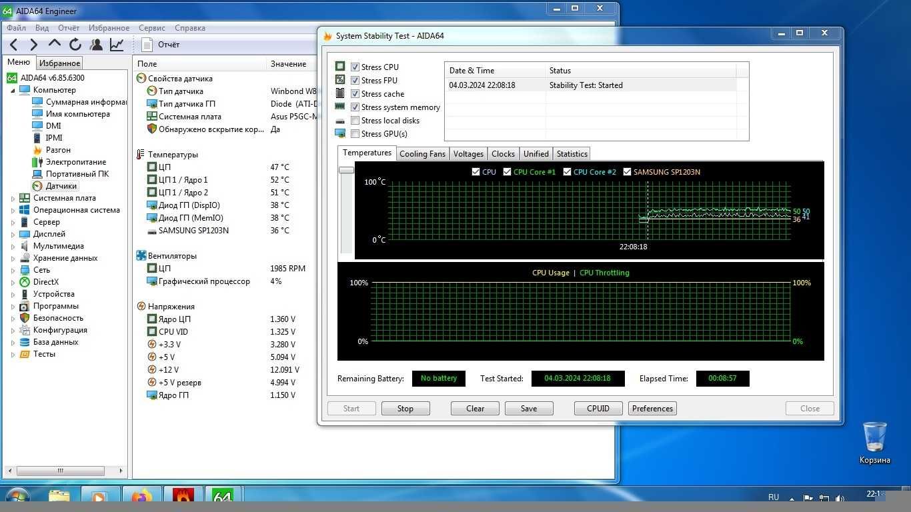Uncheck the CPU Core #1 graph checkbox

[508, 172]
